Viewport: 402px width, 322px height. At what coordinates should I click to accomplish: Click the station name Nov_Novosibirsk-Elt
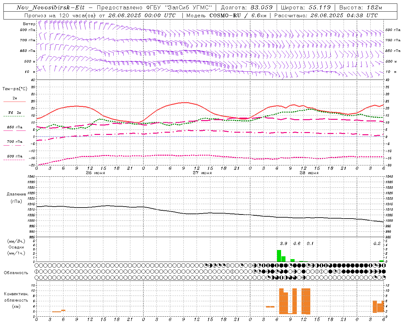(x=51, y=8)
